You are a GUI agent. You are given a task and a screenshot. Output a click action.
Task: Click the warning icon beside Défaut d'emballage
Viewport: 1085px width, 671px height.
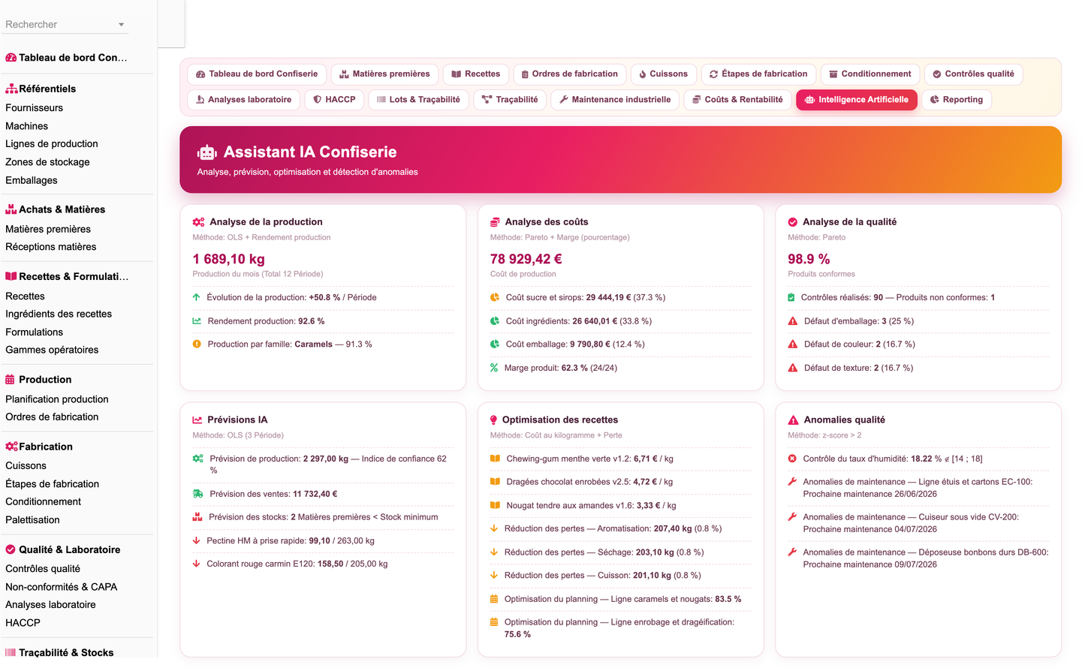click(793, 321)
